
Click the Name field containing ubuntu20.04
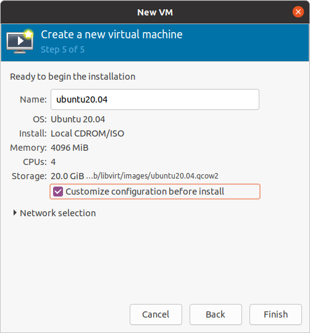(155, 99)
